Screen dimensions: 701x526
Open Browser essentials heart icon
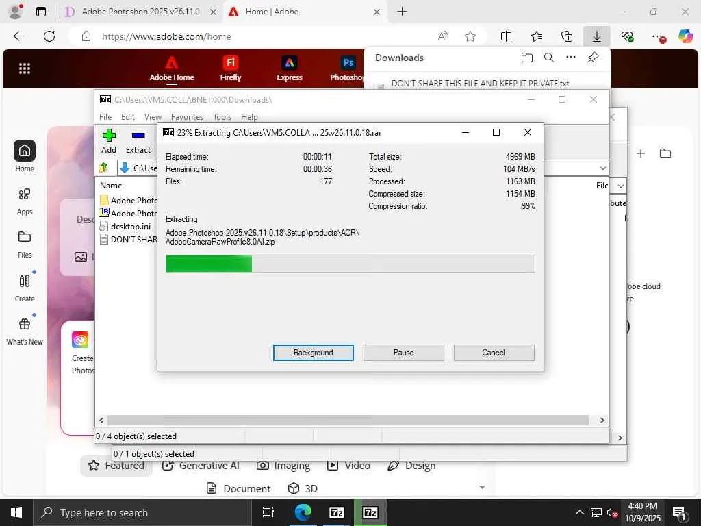[x=627, y=36]
